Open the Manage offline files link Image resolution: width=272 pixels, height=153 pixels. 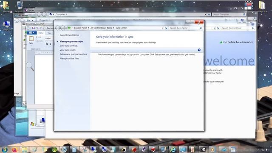coord(69,59)
